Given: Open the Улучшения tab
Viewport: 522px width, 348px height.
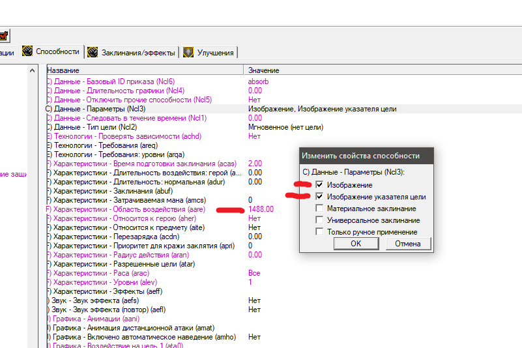Looking at the screenshot, I should (x=209, y=53).
